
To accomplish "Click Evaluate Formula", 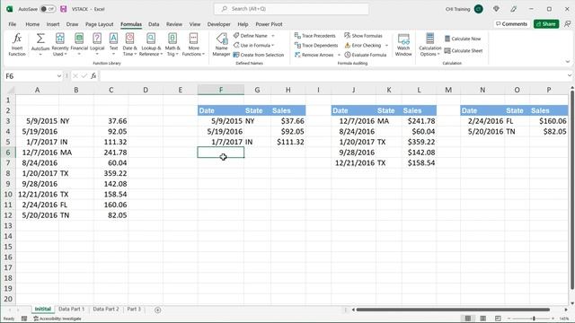I will point(366,55).
